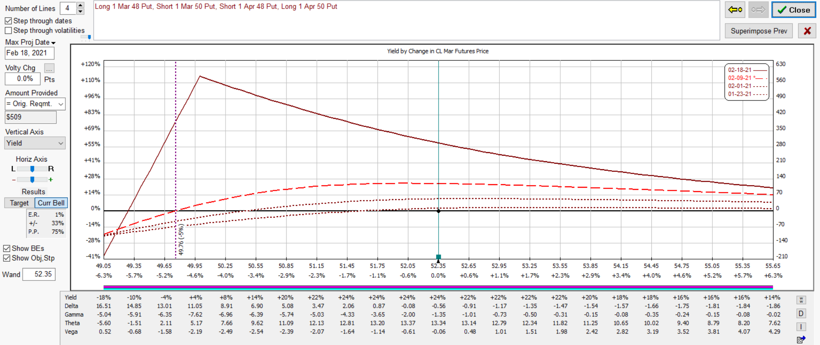Decrease Number of Lines with down arrow
The image size is (820, 345).
tap(80, 11)
